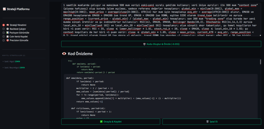Click the gear icon beside Backtest Çalıştır
Image resolution: width=264 pixels, height=129 pixels.
click(8, 29)
